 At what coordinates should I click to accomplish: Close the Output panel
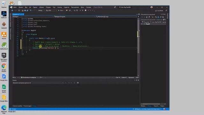click(x=138, y=80)
